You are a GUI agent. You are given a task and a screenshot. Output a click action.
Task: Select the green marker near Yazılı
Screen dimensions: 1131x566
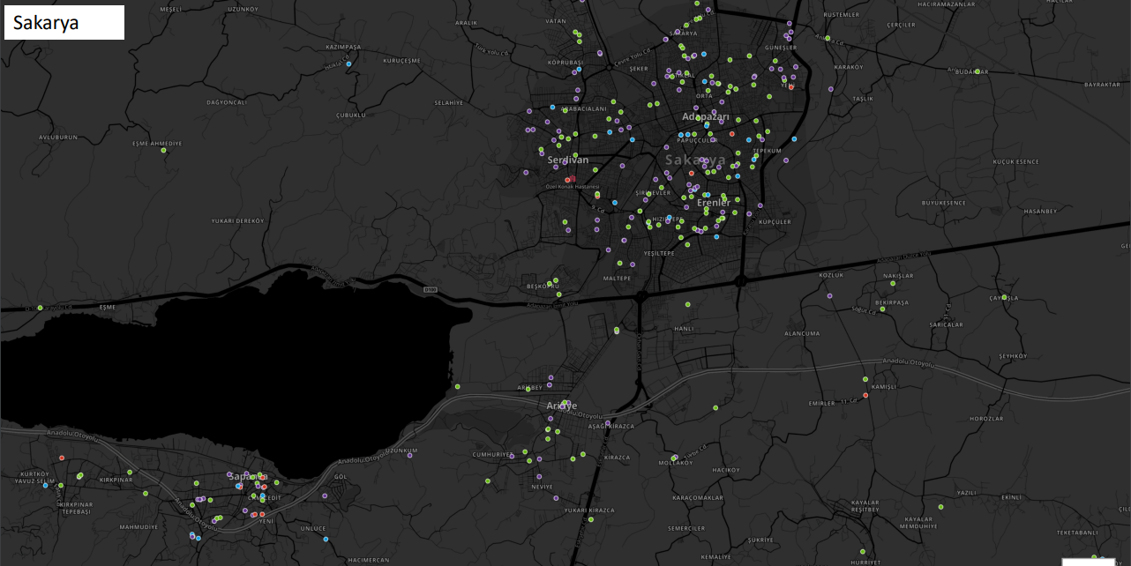click(x=940, y=507)
